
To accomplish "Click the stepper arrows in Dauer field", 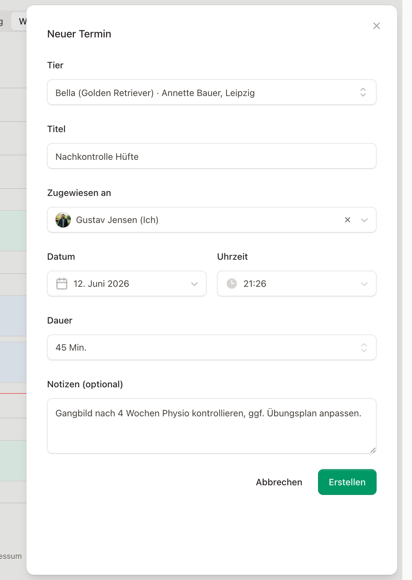I will pyautogui.click(x=364, y=348).
